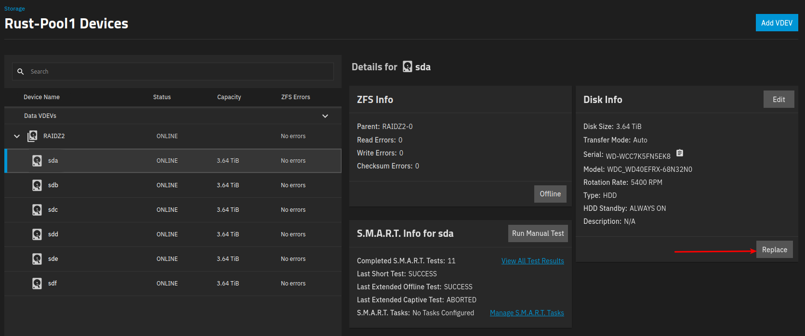Copy the serial number with clipboard icon
This screenshot has height=336, width=805.
[x=680, y=153]
